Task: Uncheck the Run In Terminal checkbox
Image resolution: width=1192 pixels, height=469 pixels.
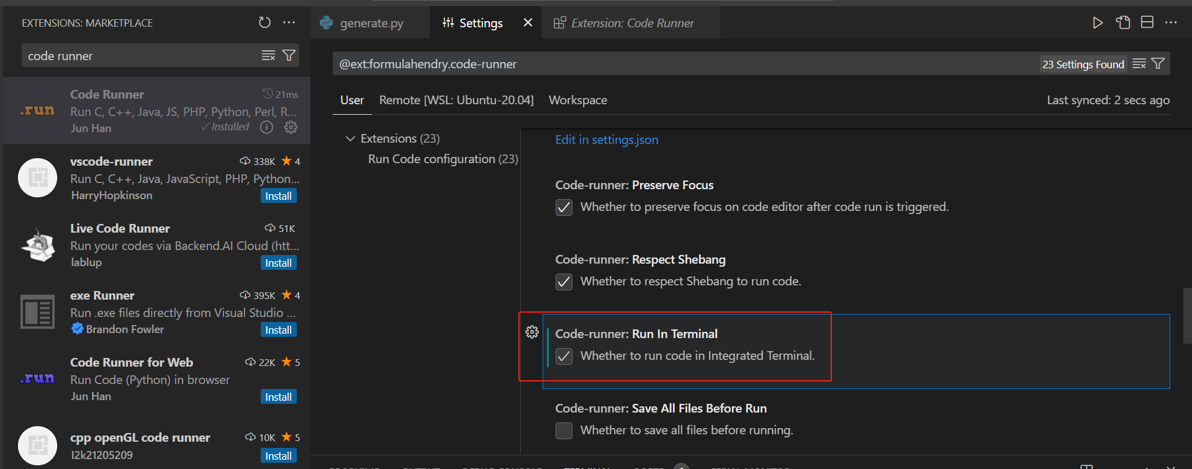Action: [564, 356]
